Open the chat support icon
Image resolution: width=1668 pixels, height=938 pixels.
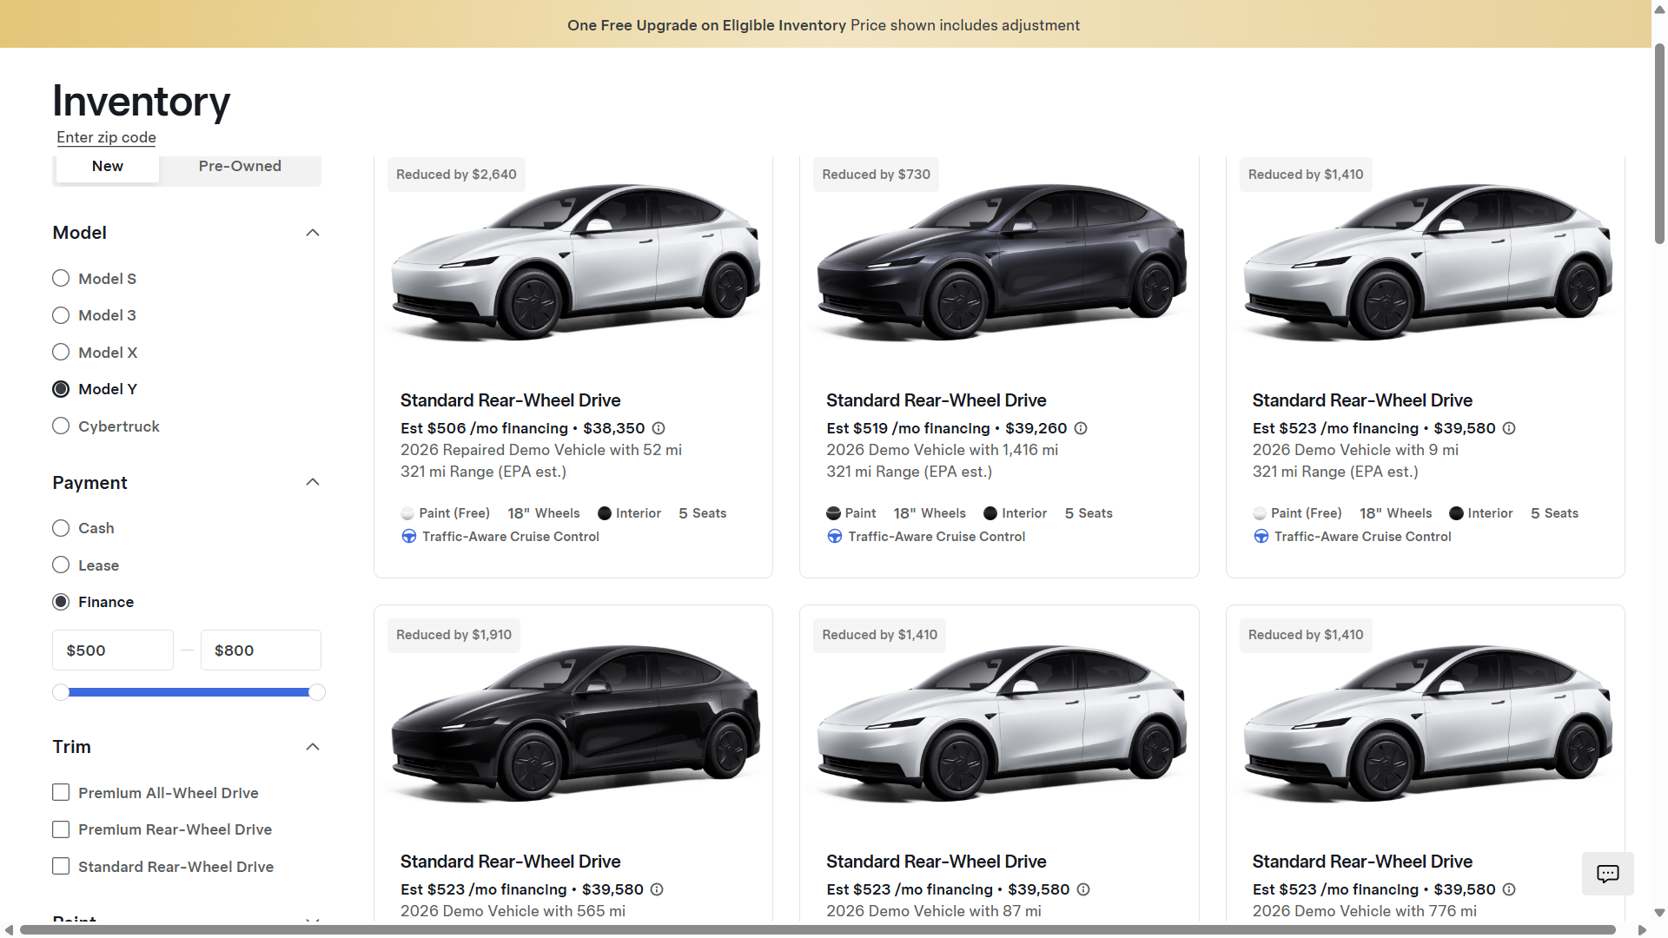(x=1607, y=874)
